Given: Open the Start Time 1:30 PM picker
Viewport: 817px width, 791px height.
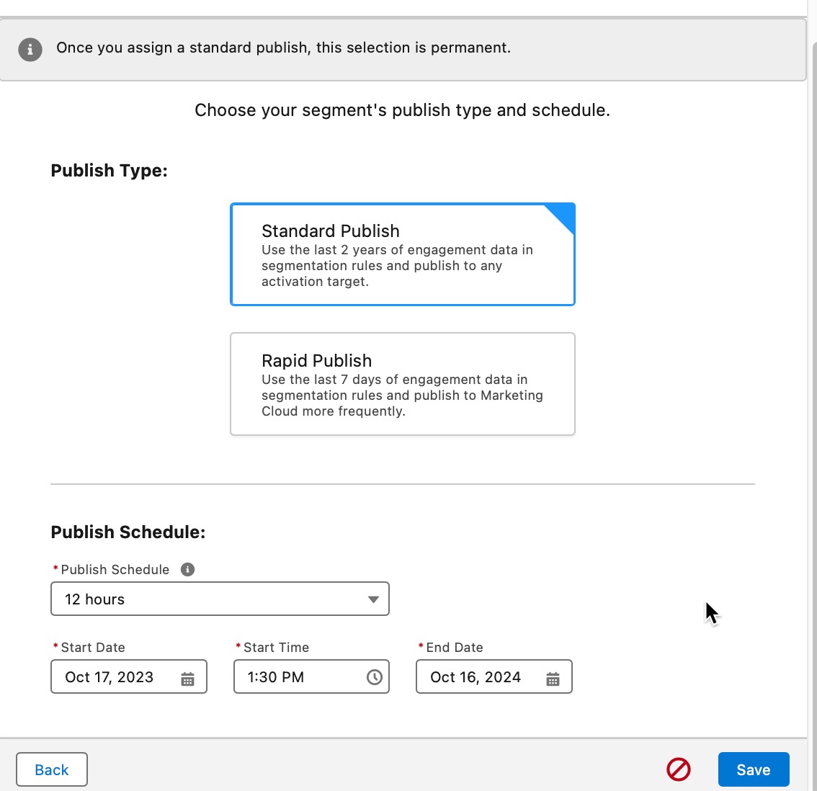Looking at the screenshot, I should (x=311, y=676).
